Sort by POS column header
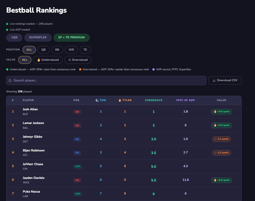The height and width of the screenshot is (201, 255). click(76, 100)
